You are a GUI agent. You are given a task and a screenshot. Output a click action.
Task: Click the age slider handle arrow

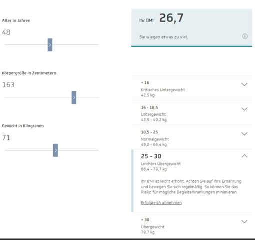[x=50, y=45]
